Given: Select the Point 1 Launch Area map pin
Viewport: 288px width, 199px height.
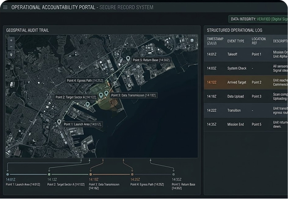Looking at the screenshot, I should (59, 122).
